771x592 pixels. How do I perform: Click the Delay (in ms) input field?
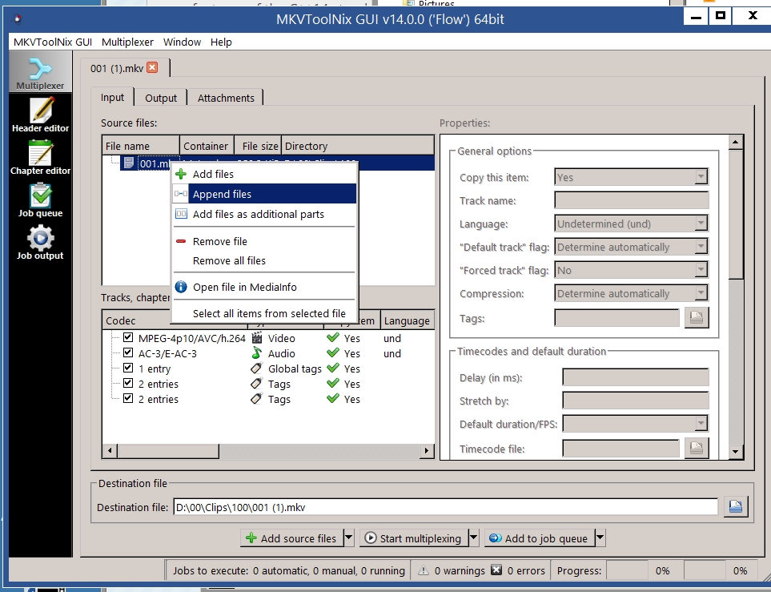point(635,377)
